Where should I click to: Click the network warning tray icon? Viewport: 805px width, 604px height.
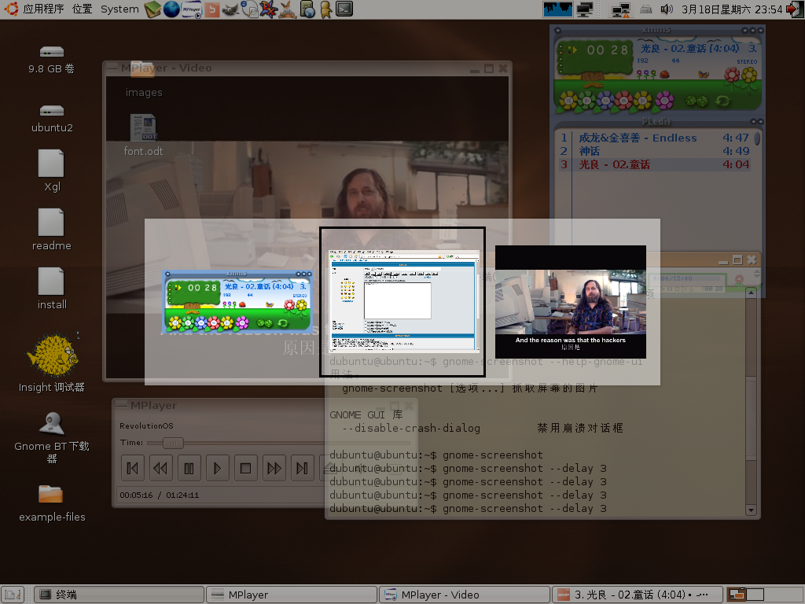621,9
